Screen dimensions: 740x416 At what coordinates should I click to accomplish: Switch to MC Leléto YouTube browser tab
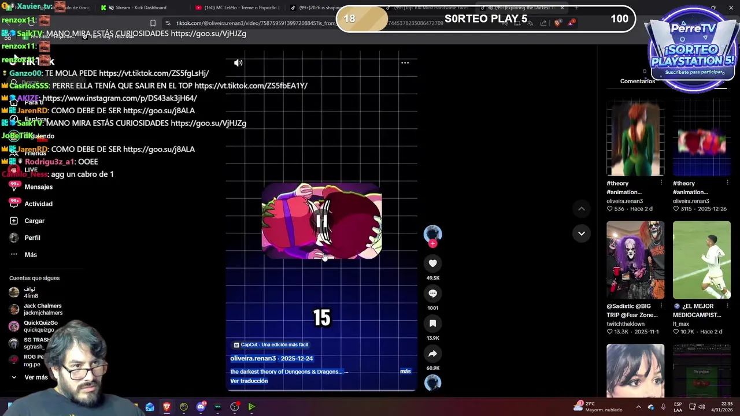point(237,8)
